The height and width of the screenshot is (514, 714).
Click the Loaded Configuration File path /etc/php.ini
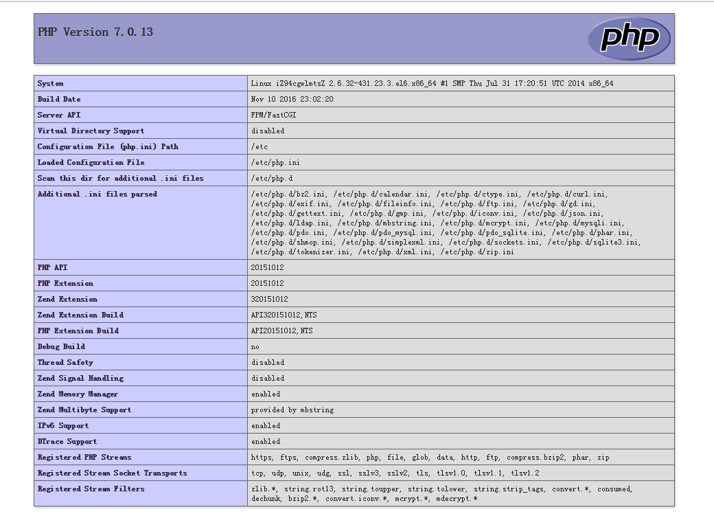point(275,163)
